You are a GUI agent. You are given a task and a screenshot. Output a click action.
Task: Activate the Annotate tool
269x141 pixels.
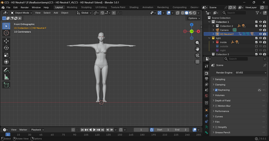pos(6,70)
